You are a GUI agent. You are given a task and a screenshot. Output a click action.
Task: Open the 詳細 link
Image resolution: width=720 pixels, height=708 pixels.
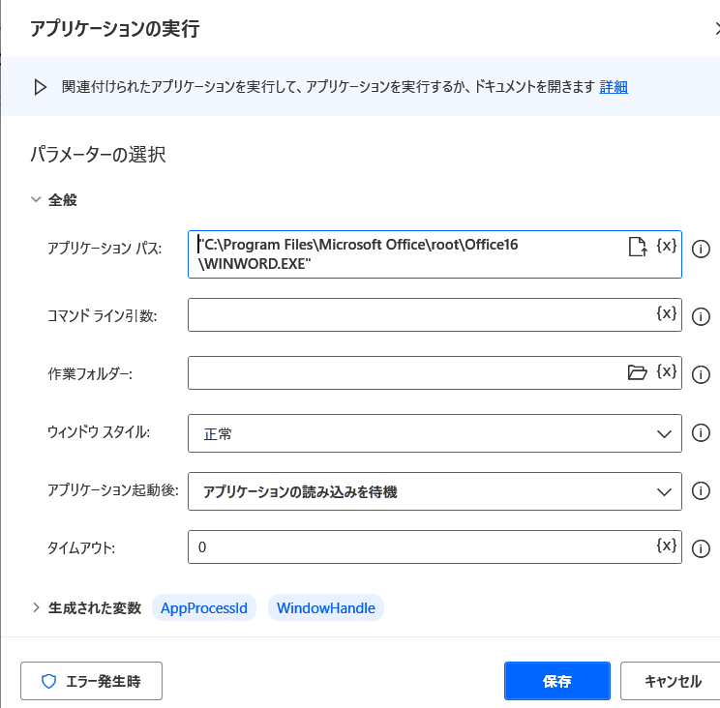(x=614, y=87)
